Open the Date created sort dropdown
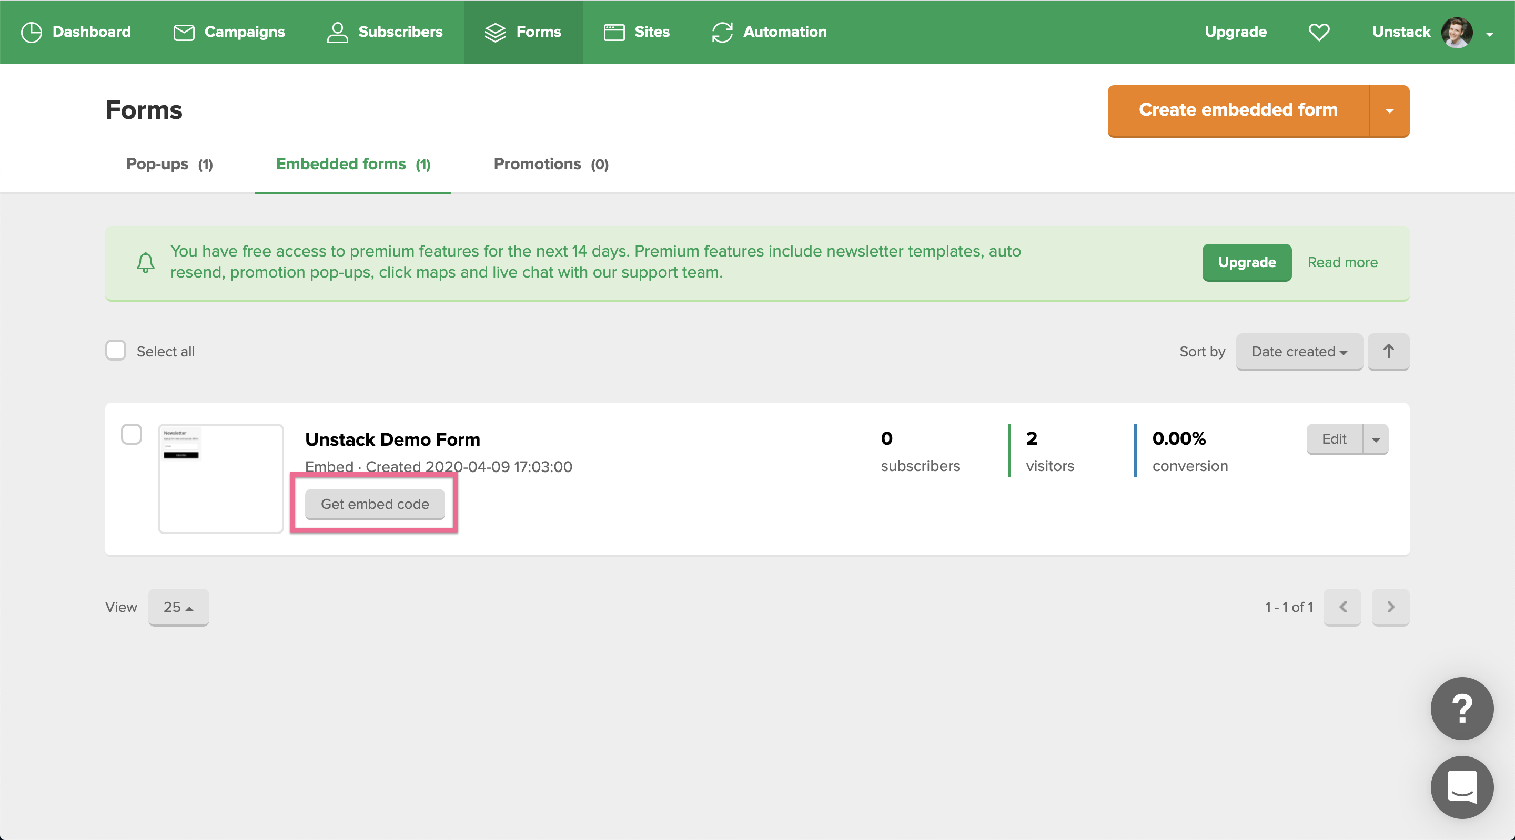This screenshot has height=840, width=1515. (1299, 352)
